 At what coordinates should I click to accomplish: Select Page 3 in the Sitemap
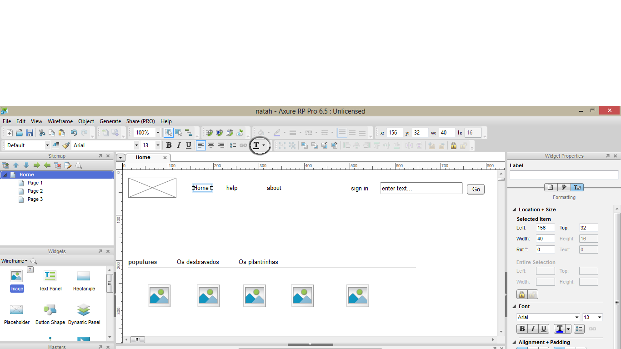tap(35, 199)
